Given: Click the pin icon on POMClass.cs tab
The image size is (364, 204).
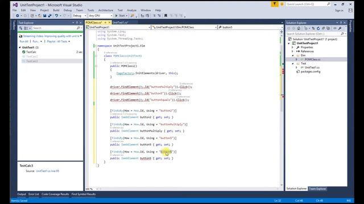Looking at the screenshot, I should [x=105, y=23].
